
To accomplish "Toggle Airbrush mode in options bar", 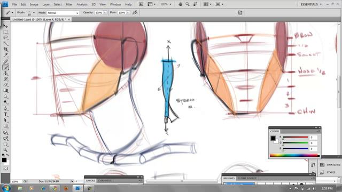I will [135, 13].
